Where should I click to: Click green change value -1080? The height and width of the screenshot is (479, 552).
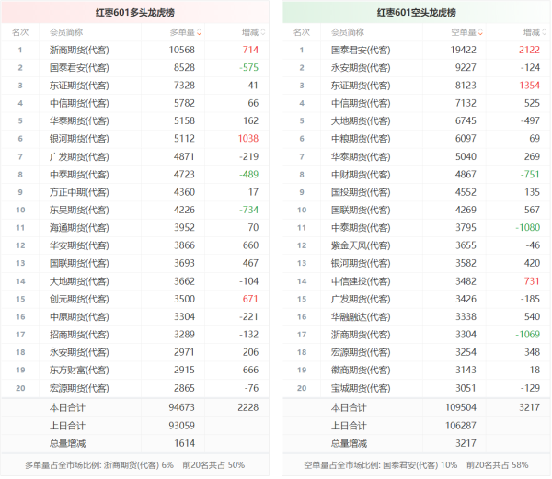coord(528,227)
